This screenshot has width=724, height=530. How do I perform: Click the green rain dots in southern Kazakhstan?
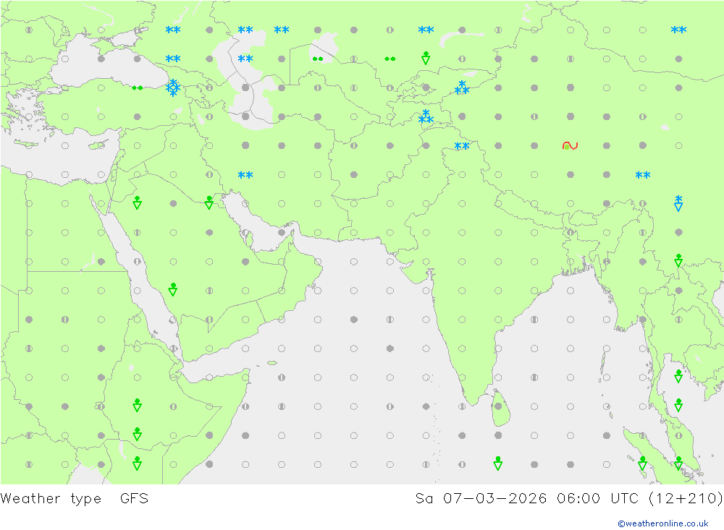[390, 59]
